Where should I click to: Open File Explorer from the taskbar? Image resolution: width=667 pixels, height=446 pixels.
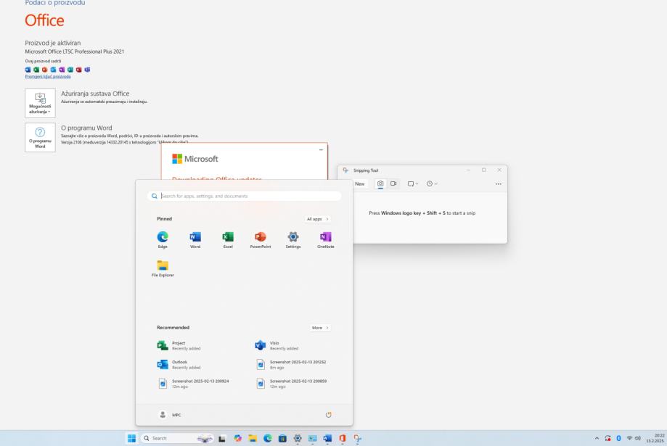coord(253,438)
